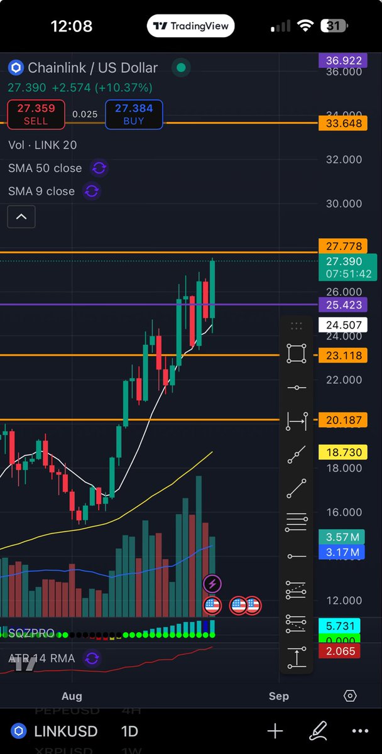Tap the 0.025 spread value
382x754 pixels.
click(85, 114)
